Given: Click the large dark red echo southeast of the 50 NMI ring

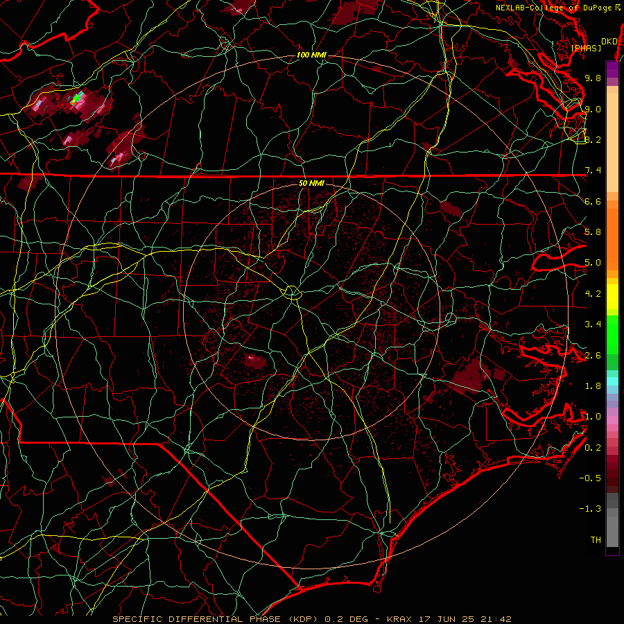Looking at the screenshot, I should pos(471,376).
